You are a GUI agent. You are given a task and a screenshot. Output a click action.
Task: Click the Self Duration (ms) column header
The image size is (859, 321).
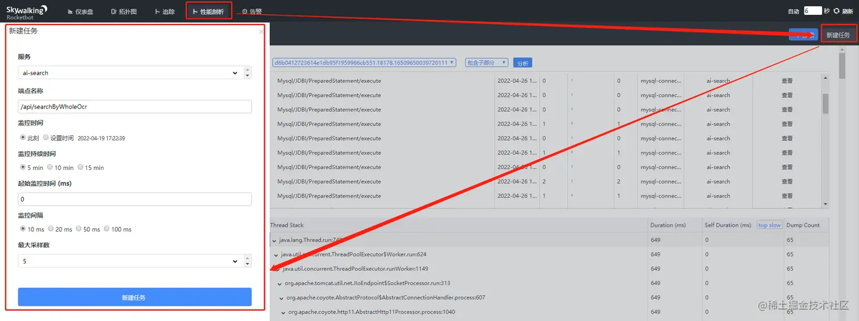[x=728, y=225]
